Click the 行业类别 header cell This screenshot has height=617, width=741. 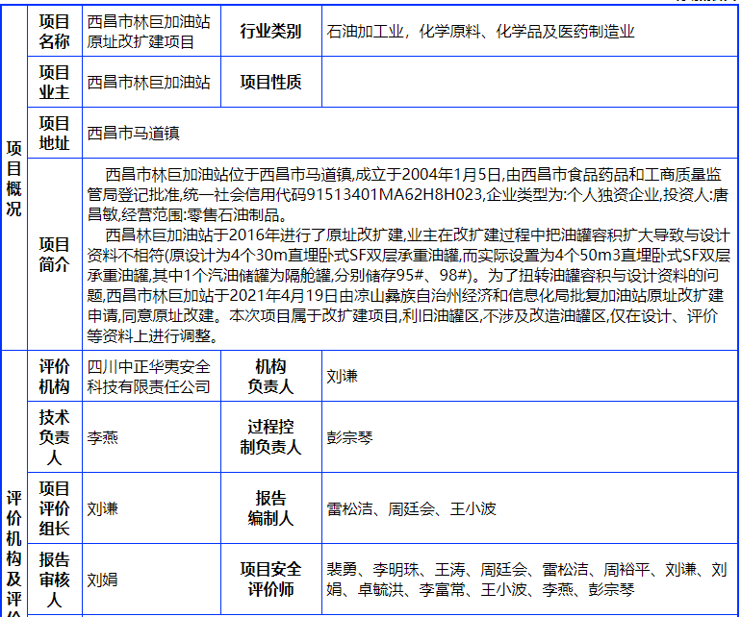[270, 32]
